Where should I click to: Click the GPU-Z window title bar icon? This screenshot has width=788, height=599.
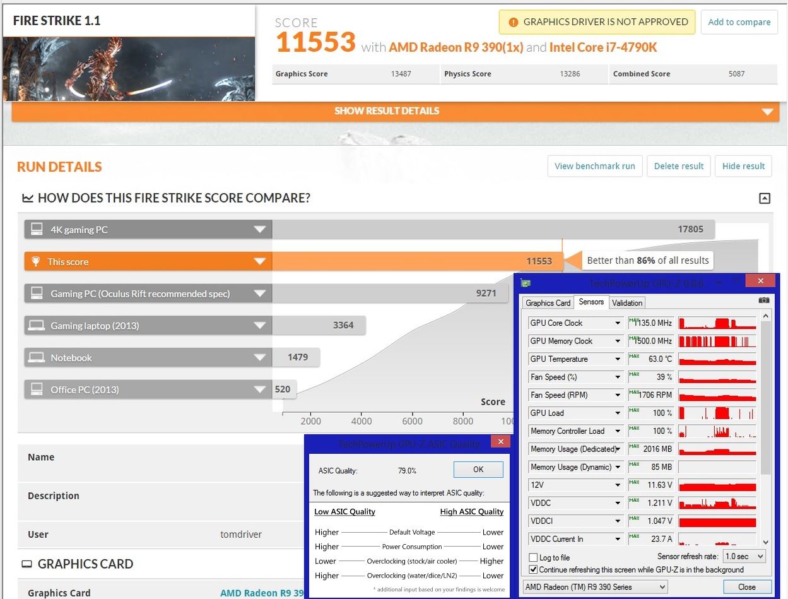click(525, 282)
